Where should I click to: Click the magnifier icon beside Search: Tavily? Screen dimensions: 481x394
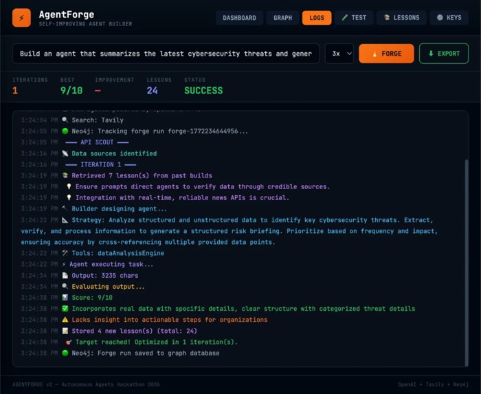(x=65, y=120)
